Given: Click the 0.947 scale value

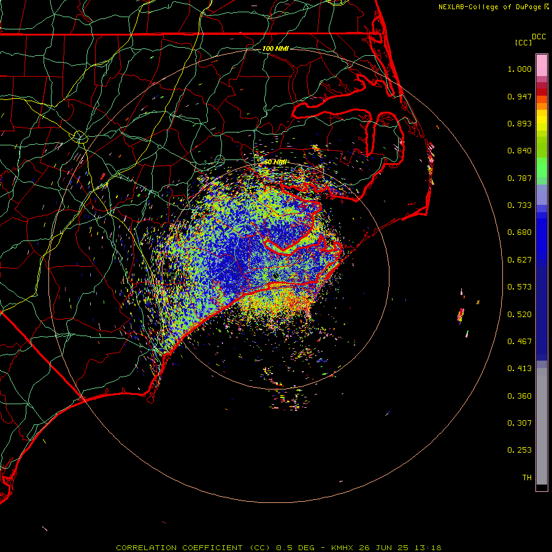Looking at the screenshot, I should tap(519, 96).
